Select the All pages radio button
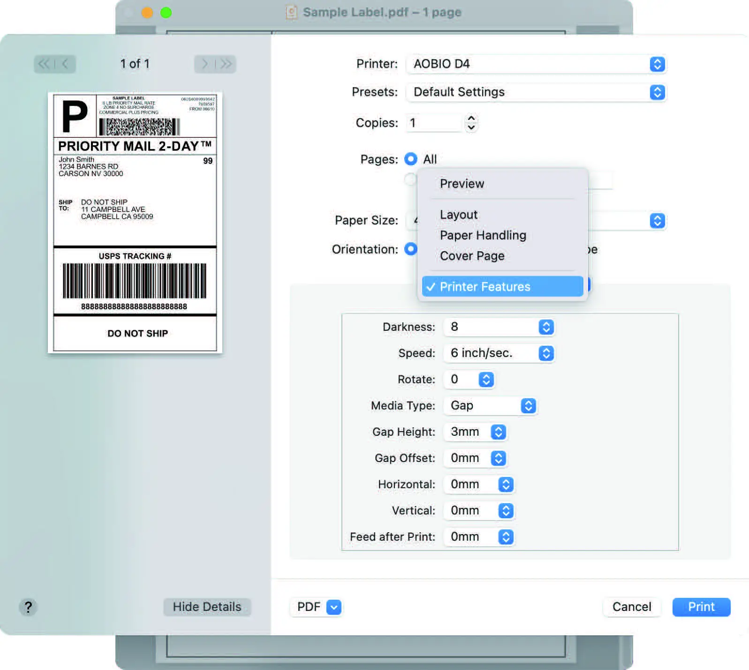Viewport: 749px width, 670px height. [x=411, y=159]
